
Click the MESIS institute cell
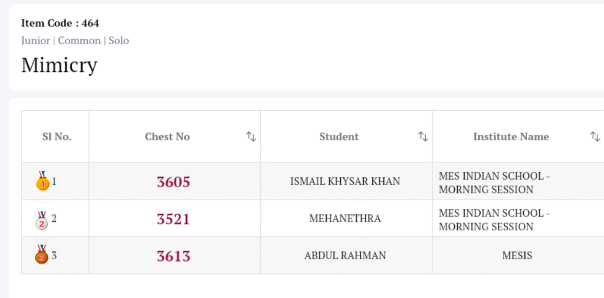[x=517, y=256]
